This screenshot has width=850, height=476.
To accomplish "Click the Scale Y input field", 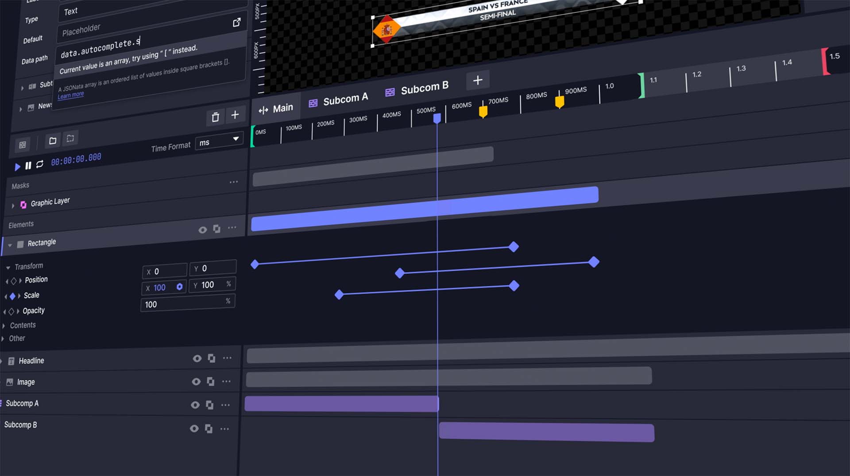I will coord(212,285).
